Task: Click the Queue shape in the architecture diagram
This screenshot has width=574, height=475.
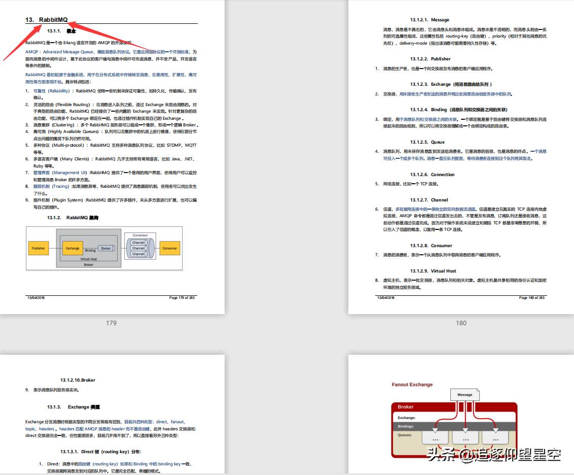Action: 106,248
